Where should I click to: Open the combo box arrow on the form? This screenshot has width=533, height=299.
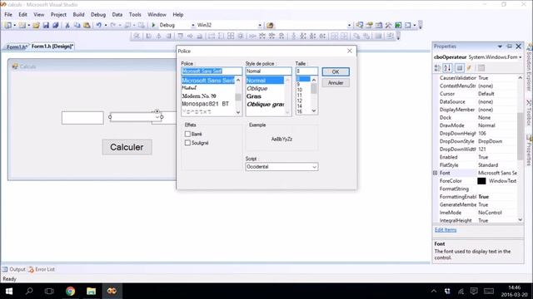(x=157, y=117)
